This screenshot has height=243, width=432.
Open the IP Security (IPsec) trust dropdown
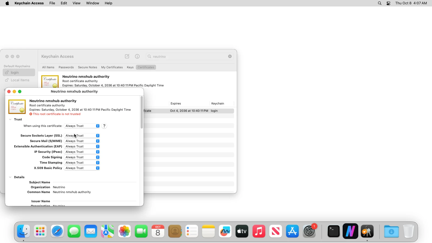(82, 152)
